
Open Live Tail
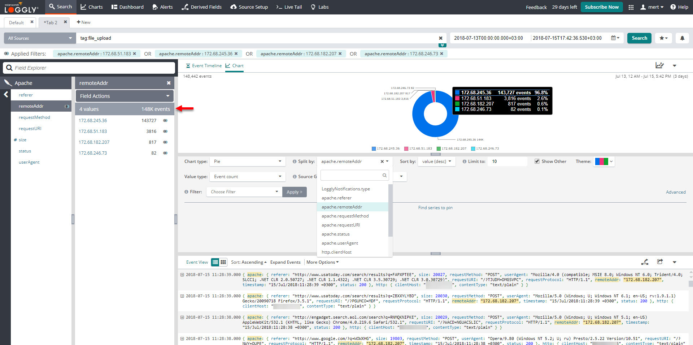point(289,7)
